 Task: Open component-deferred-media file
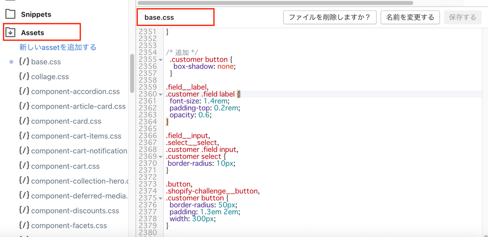point(79,196)
